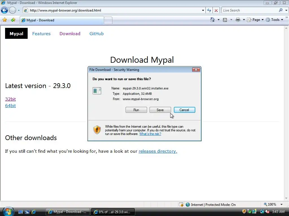Click the Live Search magnifier icon
The height and width of the screenshot is (216, 289).
pyautogui.click(x=281, y=10)
